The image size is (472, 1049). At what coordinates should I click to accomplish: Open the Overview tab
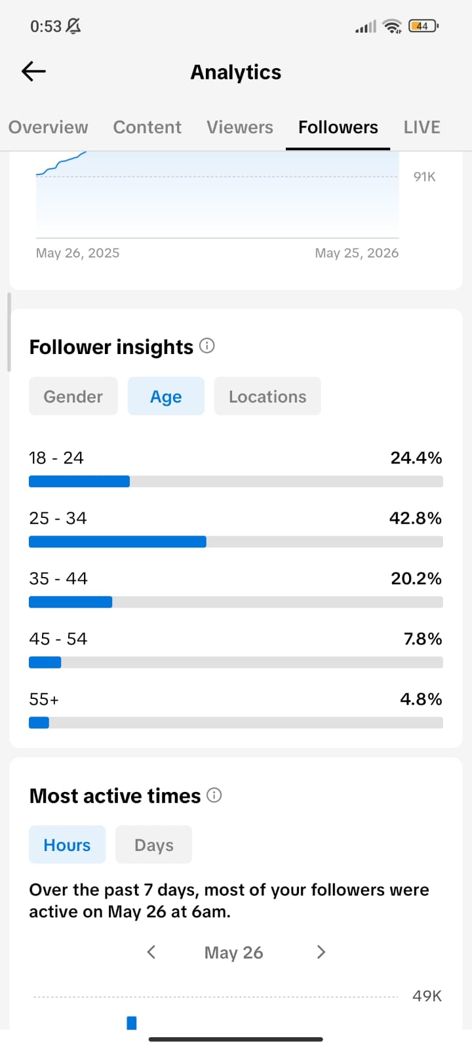point(48,127)
